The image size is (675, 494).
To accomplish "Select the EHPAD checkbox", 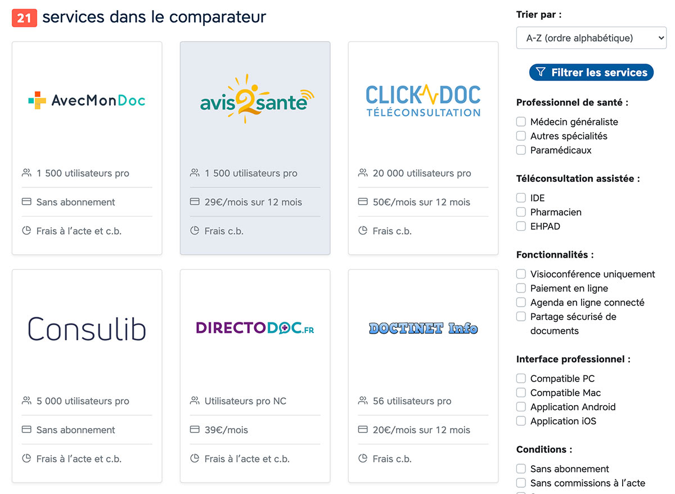I will pos(521,226).
